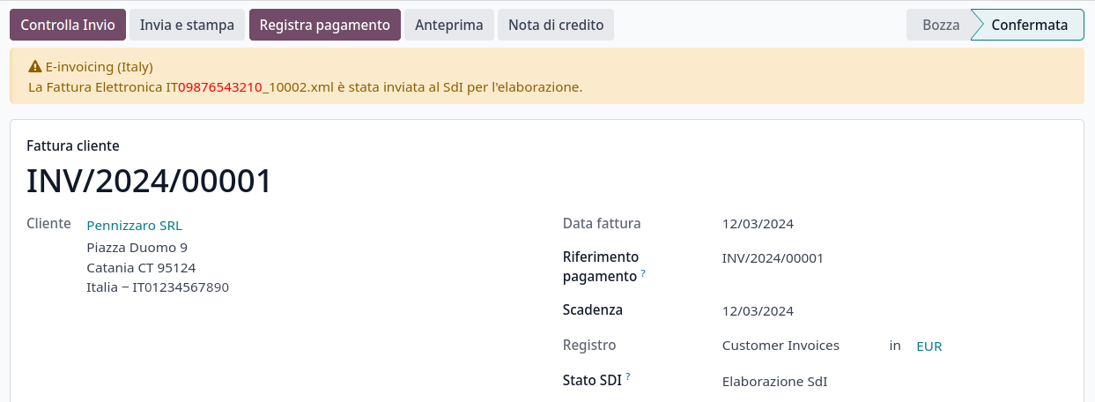Click the Customer Invoices journal field
The height and width of the screenshot is (402, 1095).
781,346
